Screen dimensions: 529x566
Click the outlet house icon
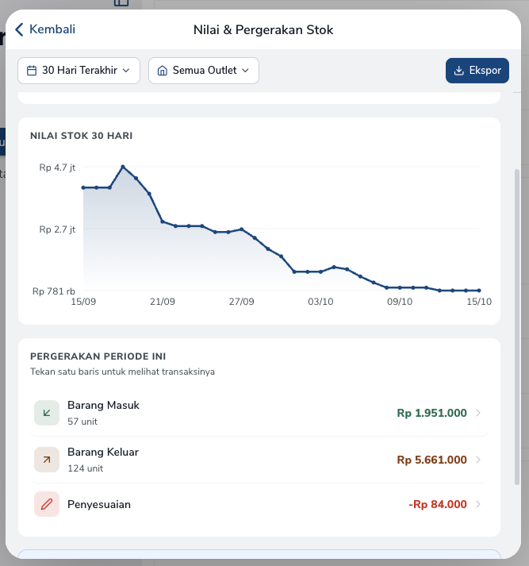point(163,71)
